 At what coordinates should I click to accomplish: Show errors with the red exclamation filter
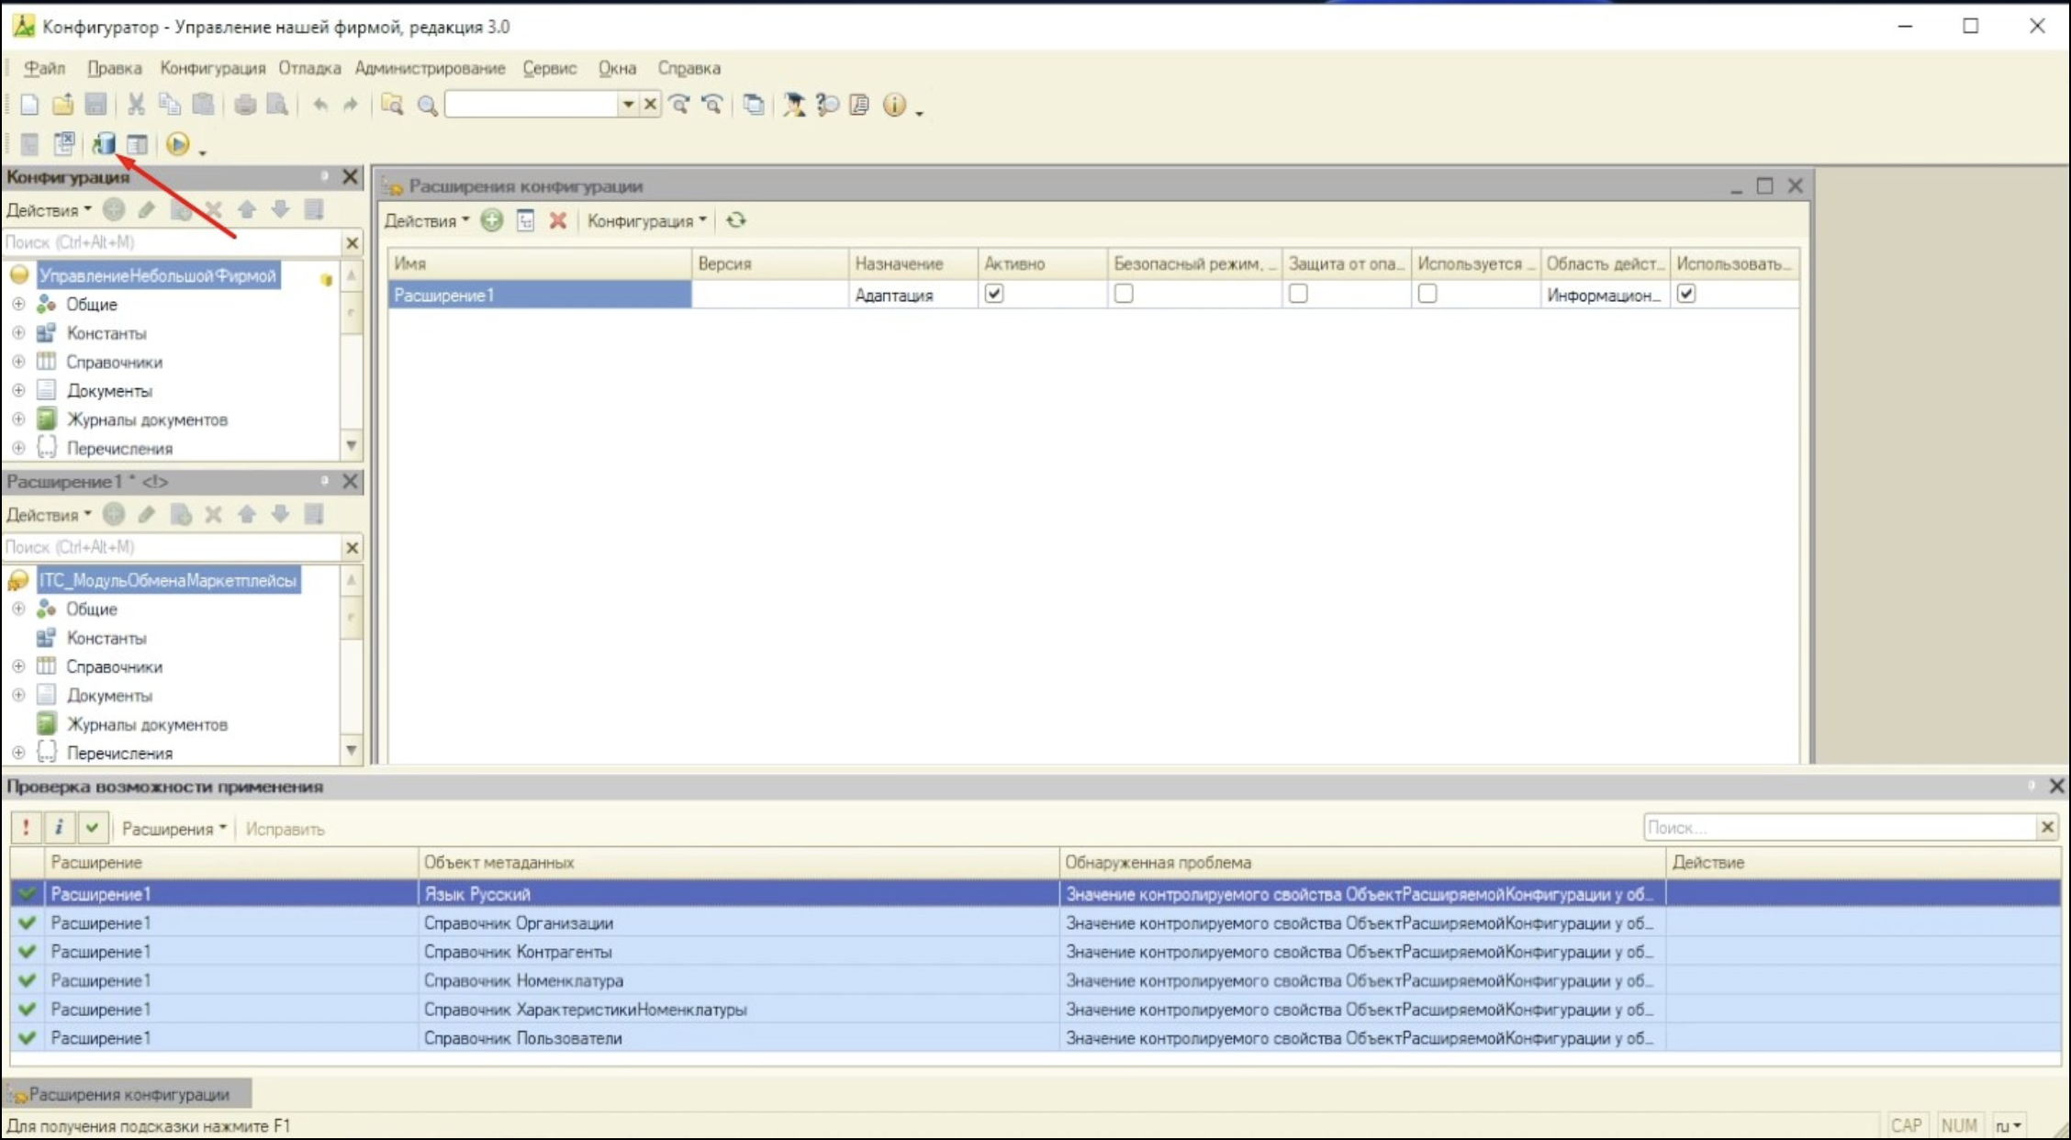point(26,828)
